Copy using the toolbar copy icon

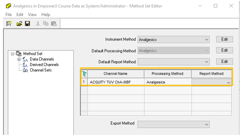coord(46,23)
